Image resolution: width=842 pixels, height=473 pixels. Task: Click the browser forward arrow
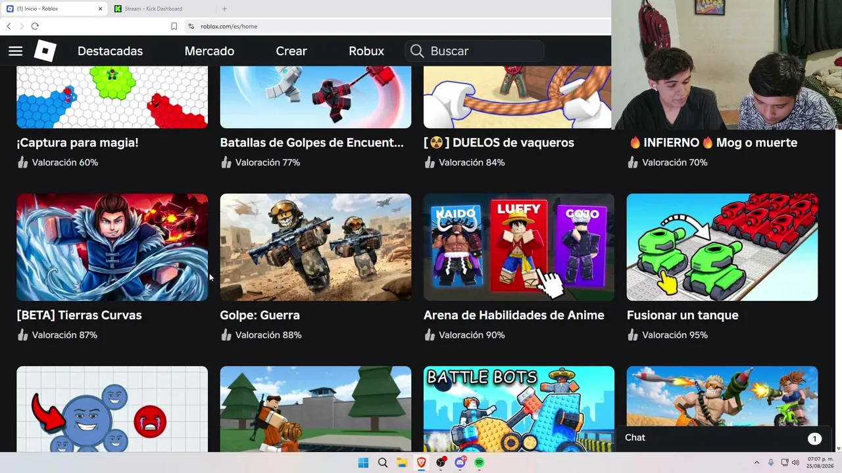pyautogui.click(x=22, y=26)
